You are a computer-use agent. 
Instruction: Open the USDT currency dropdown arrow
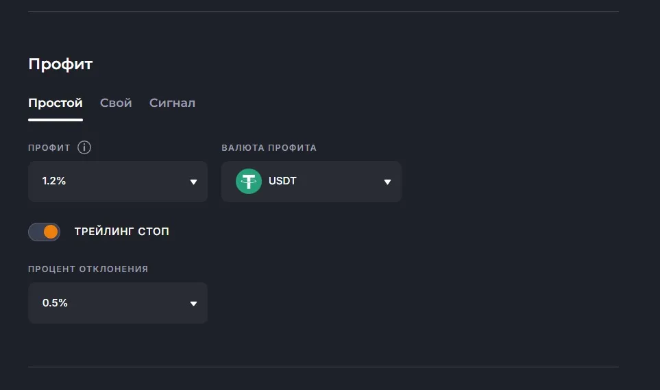[387, 182]
